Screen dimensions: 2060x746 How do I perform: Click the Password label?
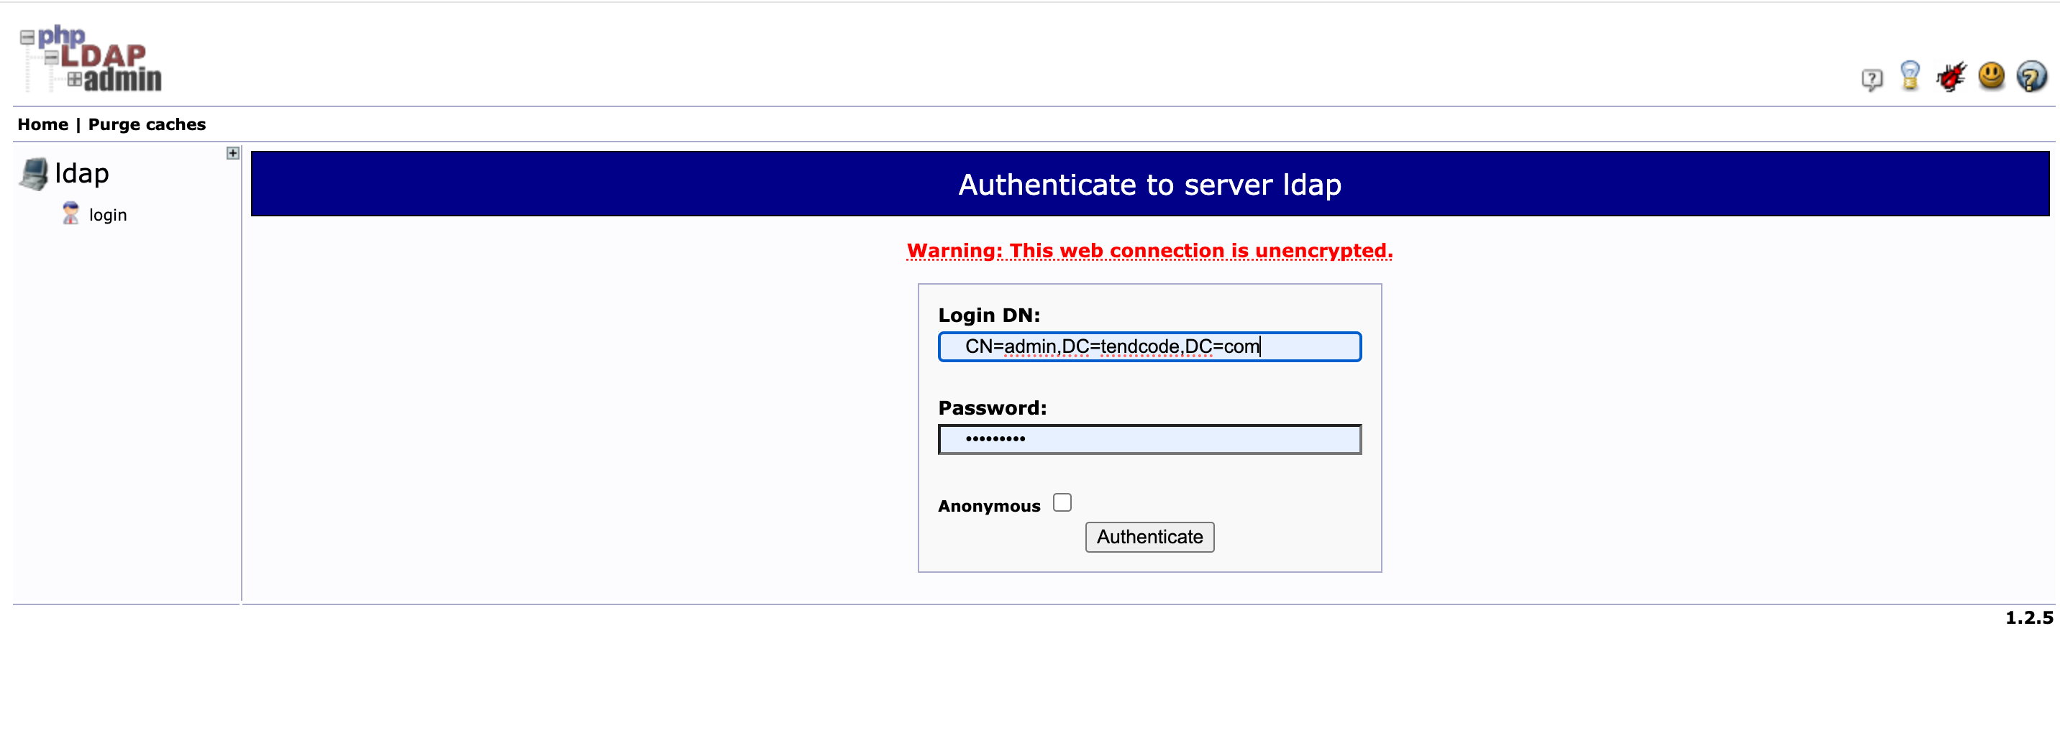pos(992,408)
